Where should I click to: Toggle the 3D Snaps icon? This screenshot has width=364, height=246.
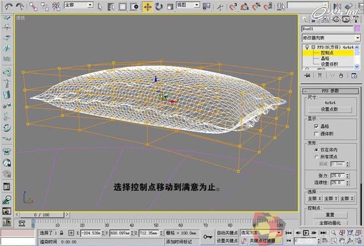[x=232, y=7]
